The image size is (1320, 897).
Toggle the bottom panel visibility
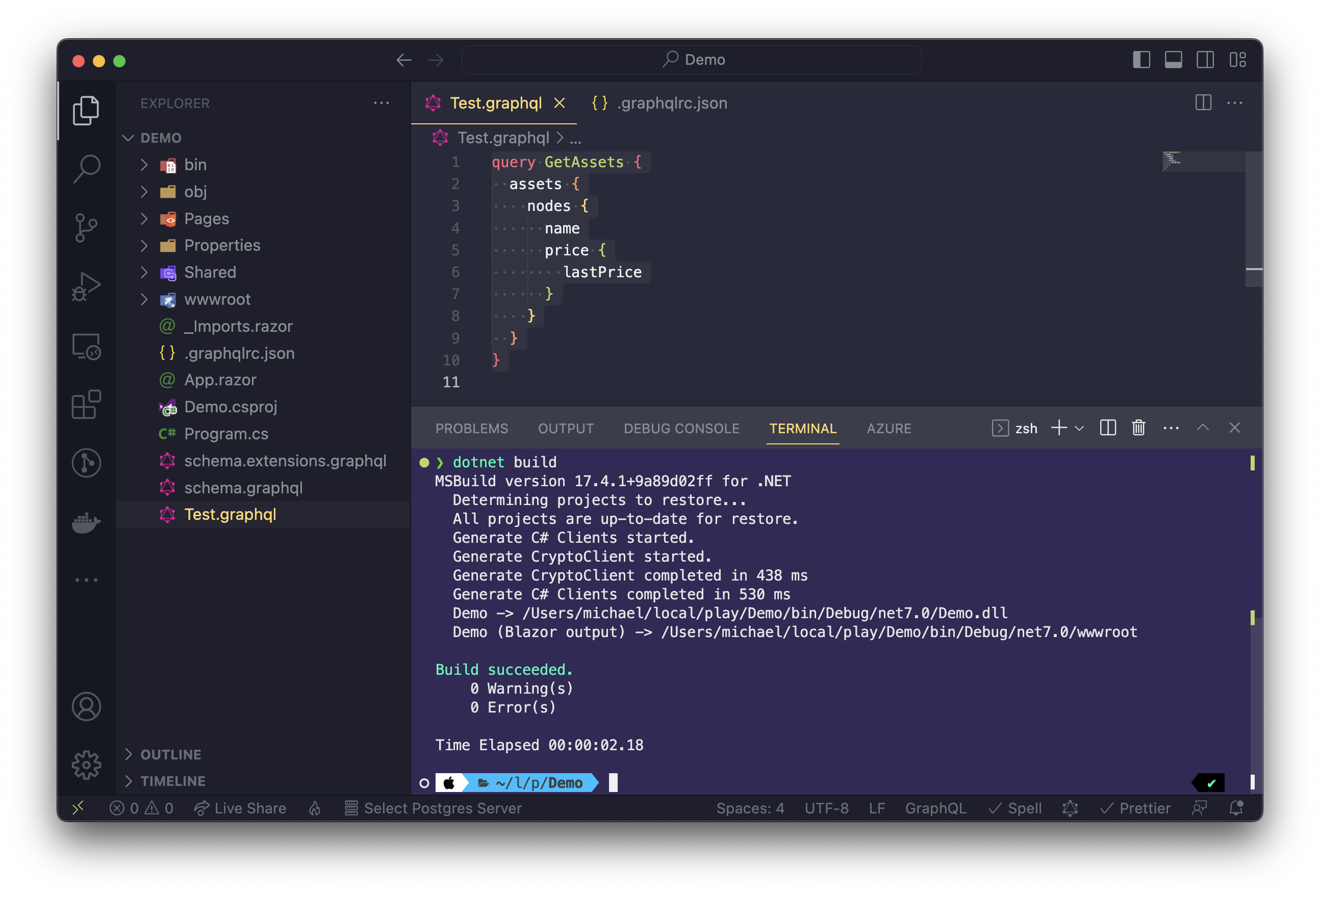pyautogui.click(x=1173, y=60)
